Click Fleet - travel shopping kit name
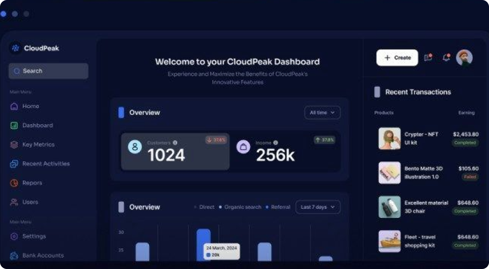Viewport: 489px width, 269px height. click(420, 242)
